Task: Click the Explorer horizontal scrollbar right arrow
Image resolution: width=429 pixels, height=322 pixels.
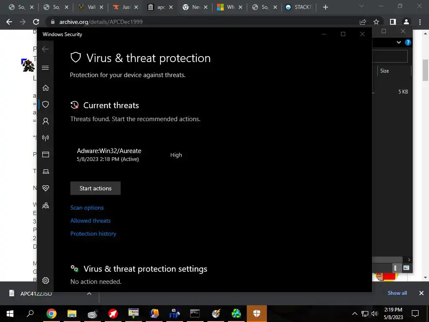Action: click(409, 260)
